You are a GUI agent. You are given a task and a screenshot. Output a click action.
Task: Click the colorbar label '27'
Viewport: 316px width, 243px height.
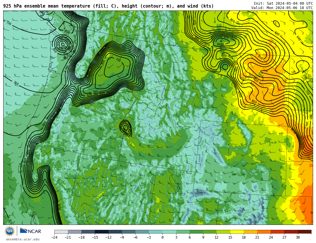(x=284, y=237)
